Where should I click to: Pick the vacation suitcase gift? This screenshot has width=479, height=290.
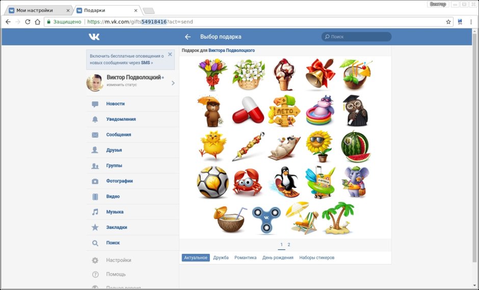pyautogui.click(x=321, y=182)
